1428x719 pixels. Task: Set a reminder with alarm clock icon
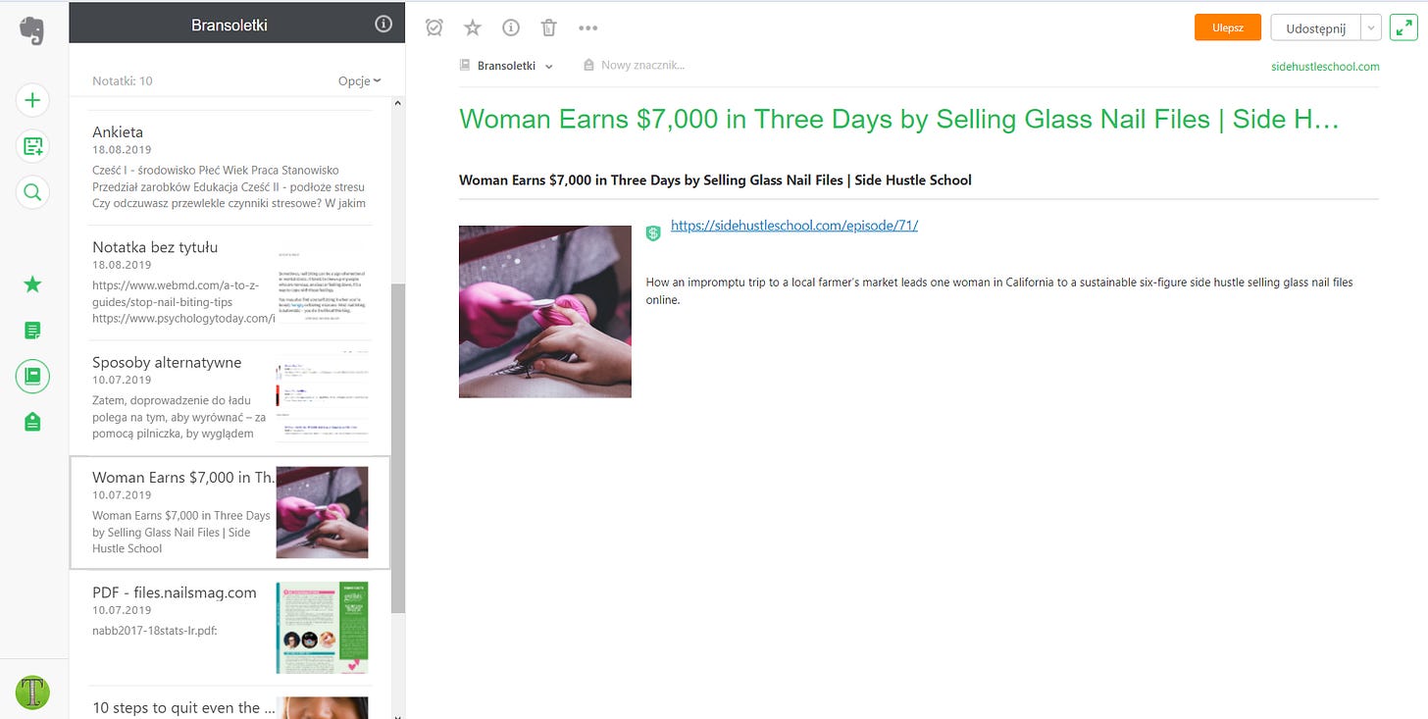point(434,27)
